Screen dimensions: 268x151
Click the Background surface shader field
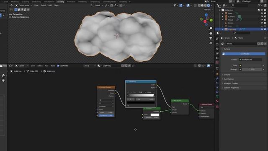250,60
